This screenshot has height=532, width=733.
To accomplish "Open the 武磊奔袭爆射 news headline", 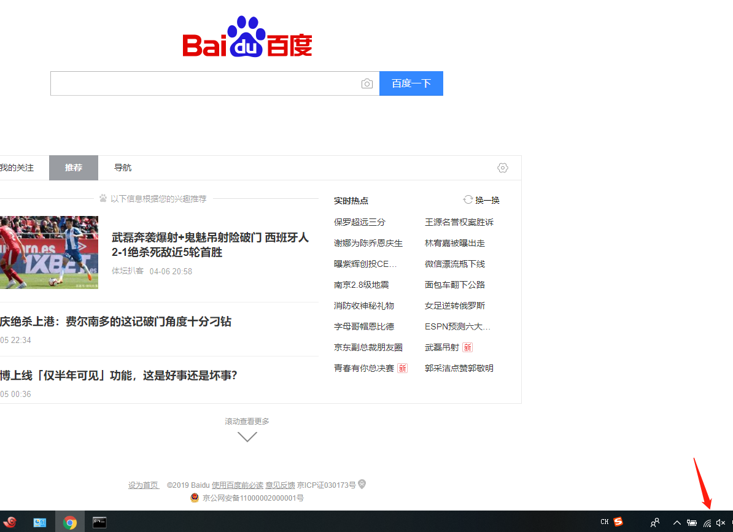I will [210, 245].
